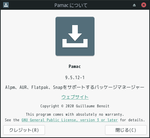Show credits via クレジット(R) button
The height and width of the screenshot is (138, 150).
(x=24, y=130)
